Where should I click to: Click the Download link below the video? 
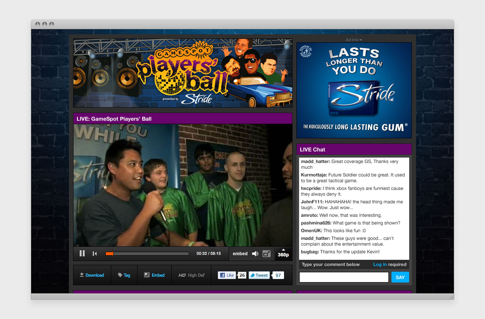[x=92, y=275]
